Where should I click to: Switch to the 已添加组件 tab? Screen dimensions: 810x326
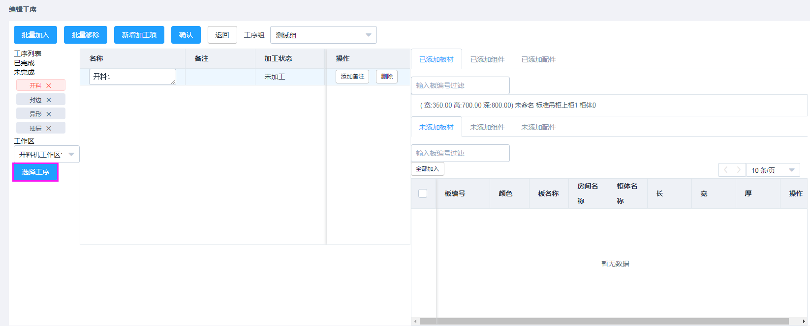click(x=487, y=59)
